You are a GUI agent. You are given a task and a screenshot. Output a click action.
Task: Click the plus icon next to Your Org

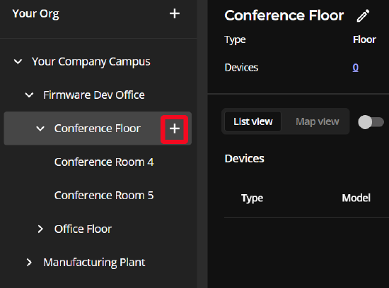[x=175, y=13]
